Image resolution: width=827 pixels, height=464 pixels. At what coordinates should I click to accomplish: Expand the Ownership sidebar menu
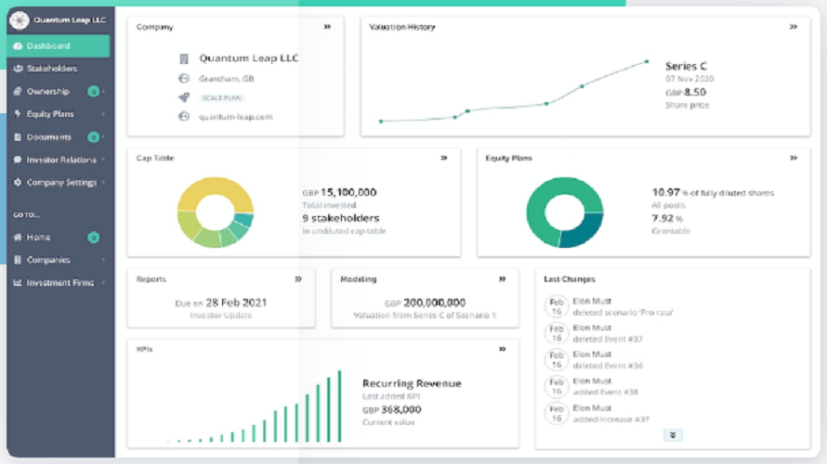coord(47,92)
